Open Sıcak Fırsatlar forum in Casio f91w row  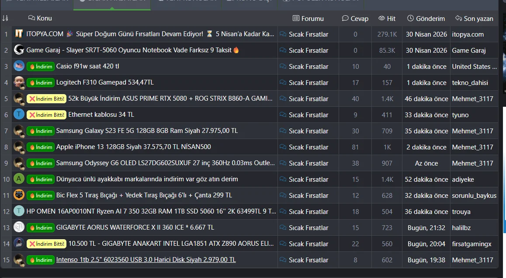[x=308, y=66]
